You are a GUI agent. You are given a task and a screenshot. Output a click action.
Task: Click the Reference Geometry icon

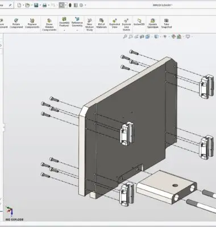[x=77, y=22]
